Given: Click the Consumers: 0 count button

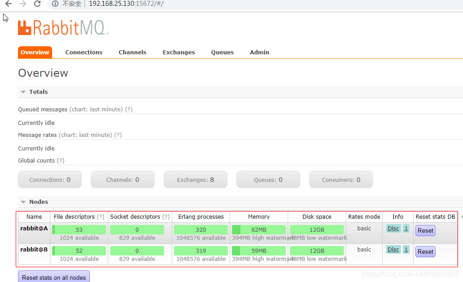Looking at the screenshot, I should point(341,179).
